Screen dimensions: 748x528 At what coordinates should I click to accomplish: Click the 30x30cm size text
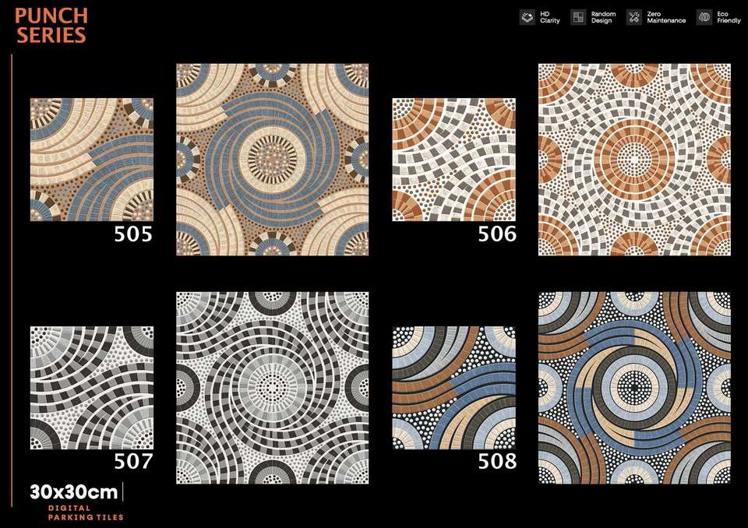[74, 491]
